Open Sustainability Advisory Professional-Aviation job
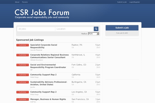Screen dimensions: 155x103 (x=49, y=83)
